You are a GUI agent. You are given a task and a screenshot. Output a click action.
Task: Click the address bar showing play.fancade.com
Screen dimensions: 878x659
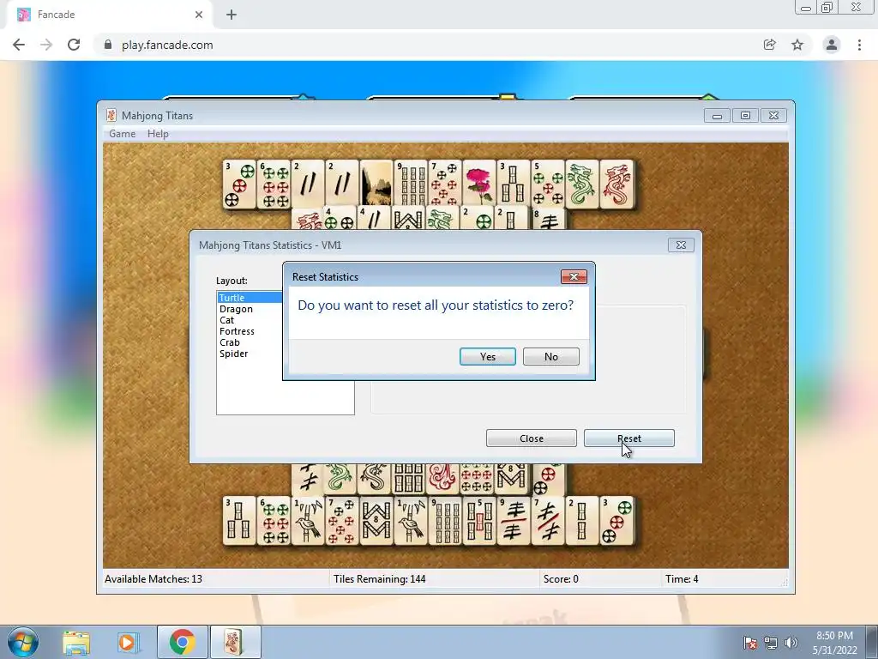(431, 45)
